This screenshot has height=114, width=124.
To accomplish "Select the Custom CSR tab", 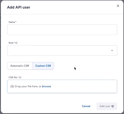I will point(43,66).
